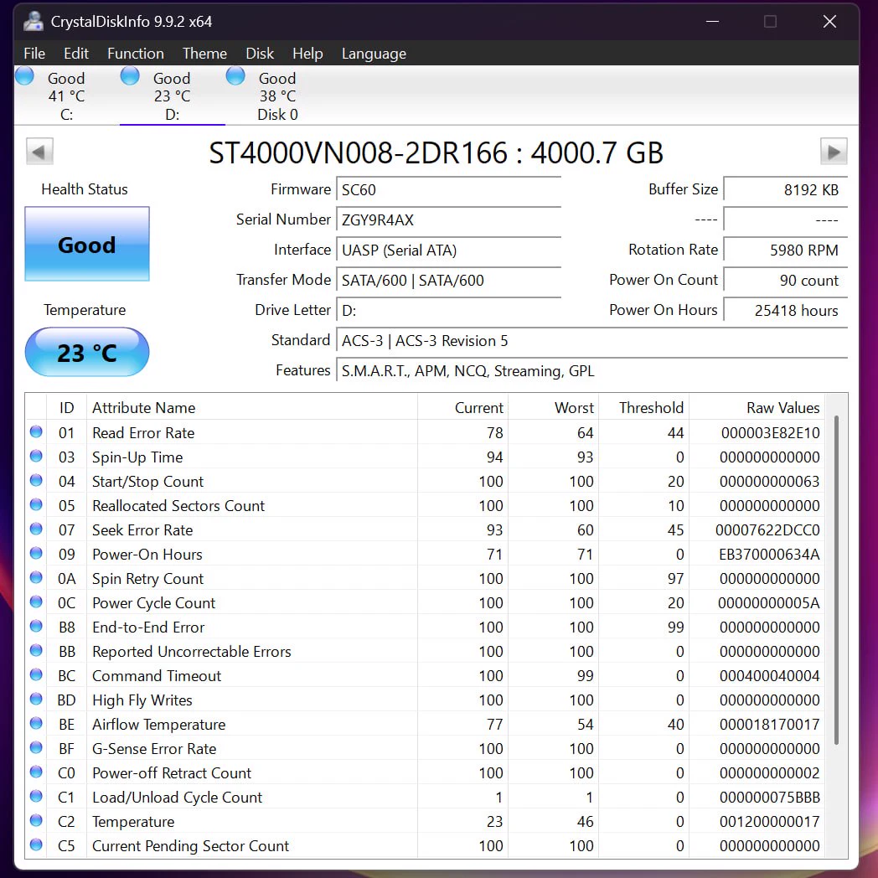Click the Rotation Rate value 5980 RPM
The height and width of the screenshot is (878, 878).
point(786,250)
